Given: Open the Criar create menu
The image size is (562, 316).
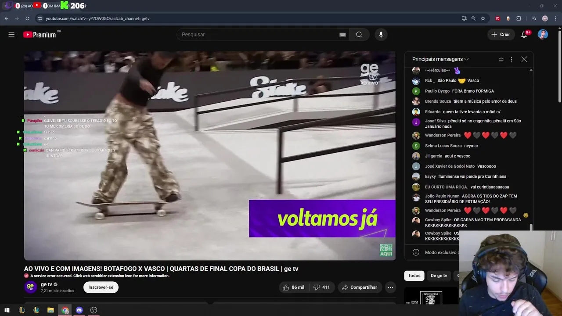Looking at the screenshot, I should tap(501, 35).
